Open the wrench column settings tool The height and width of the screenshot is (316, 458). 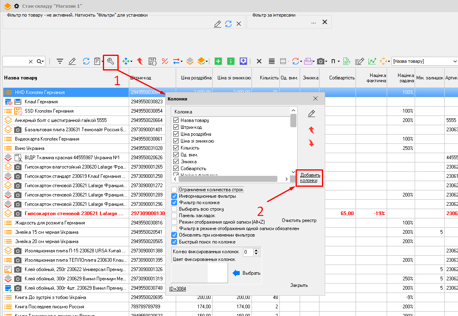[110, 61]
